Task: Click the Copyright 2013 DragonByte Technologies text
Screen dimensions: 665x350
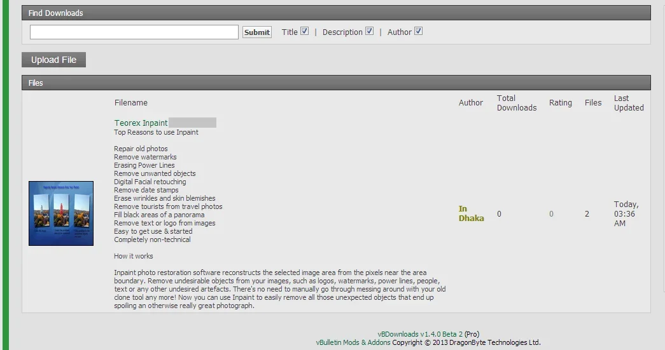Action: (x=466, y=342)
